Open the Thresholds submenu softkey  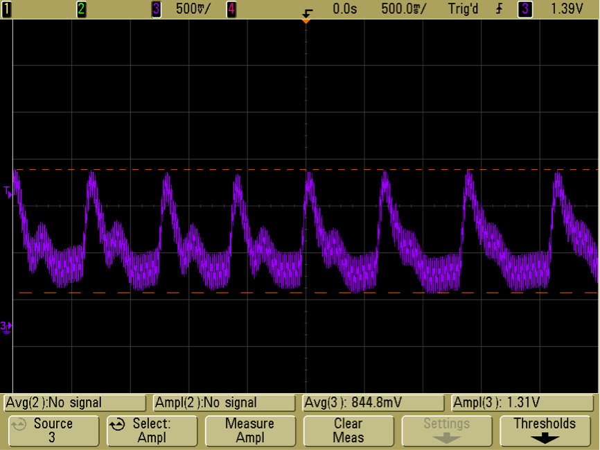coord(545,431)
